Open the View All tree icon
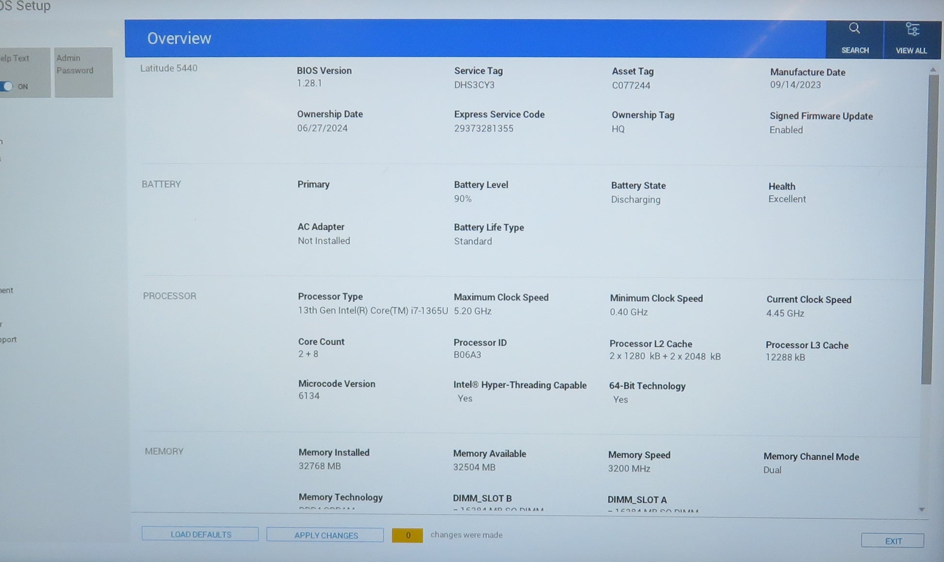944x562 pixels. point(912,30)
